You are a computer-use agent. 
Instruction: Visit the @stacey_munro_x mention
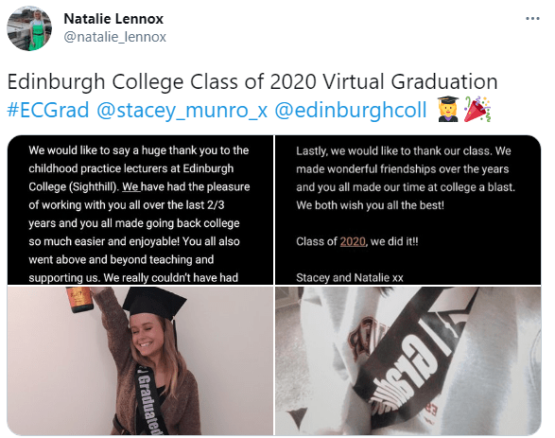(x=182, y=110)
